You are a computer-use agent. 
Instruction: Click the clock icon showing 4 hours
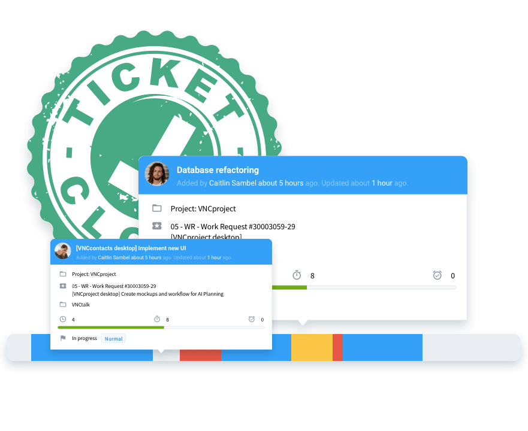pyautogui.click(x=63, y=319)
